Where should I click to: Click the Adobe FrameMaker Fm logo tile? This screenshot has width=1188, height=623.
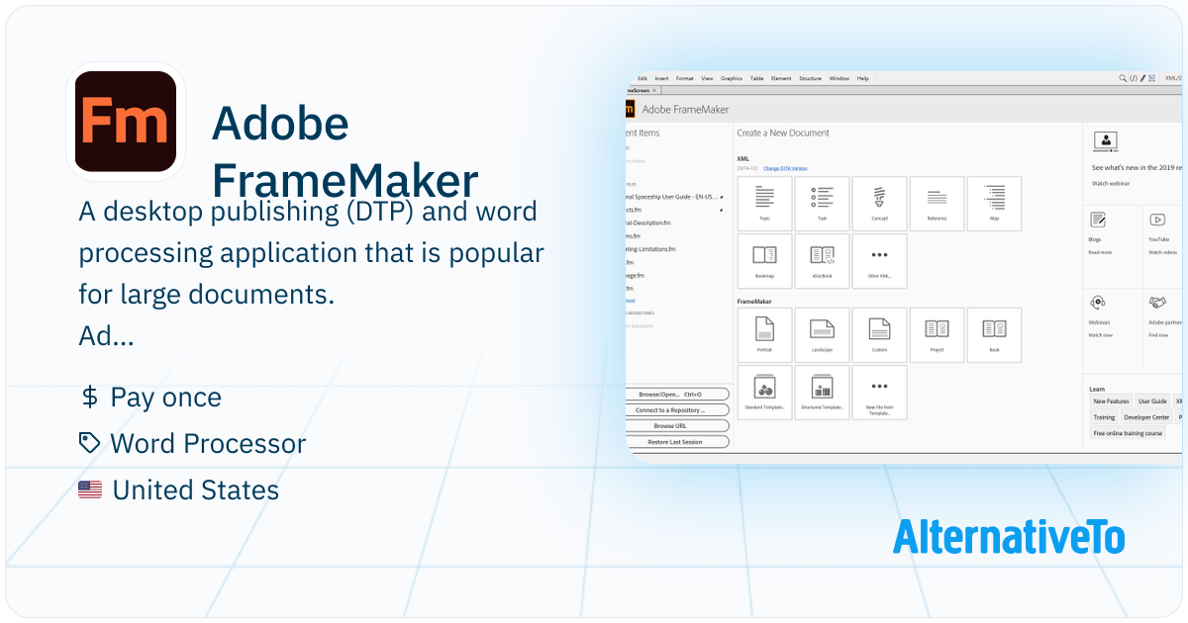pyautogui.click(x=126, y=121)
